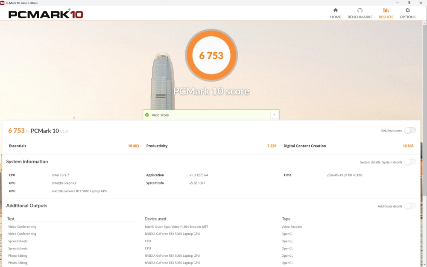Toggle Detailed scores switch
Viewport: 427px width, 267px height.
pos(410,130)
